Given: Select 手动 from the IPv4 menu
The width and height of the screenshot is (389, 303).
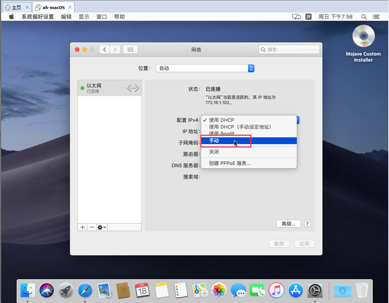Looking at the screenshot, I should pyautogui.click(x=214, y=141).
